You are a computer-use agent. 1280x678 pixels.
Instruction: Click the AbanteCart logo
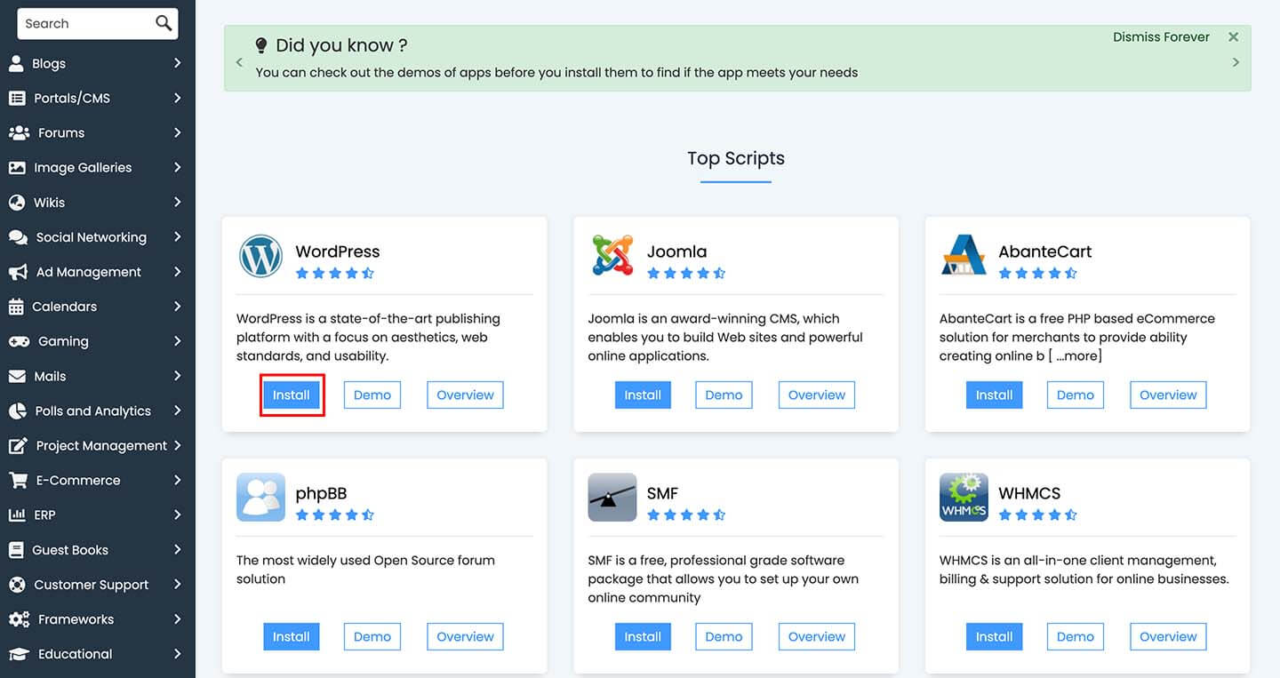pos(964,256)
